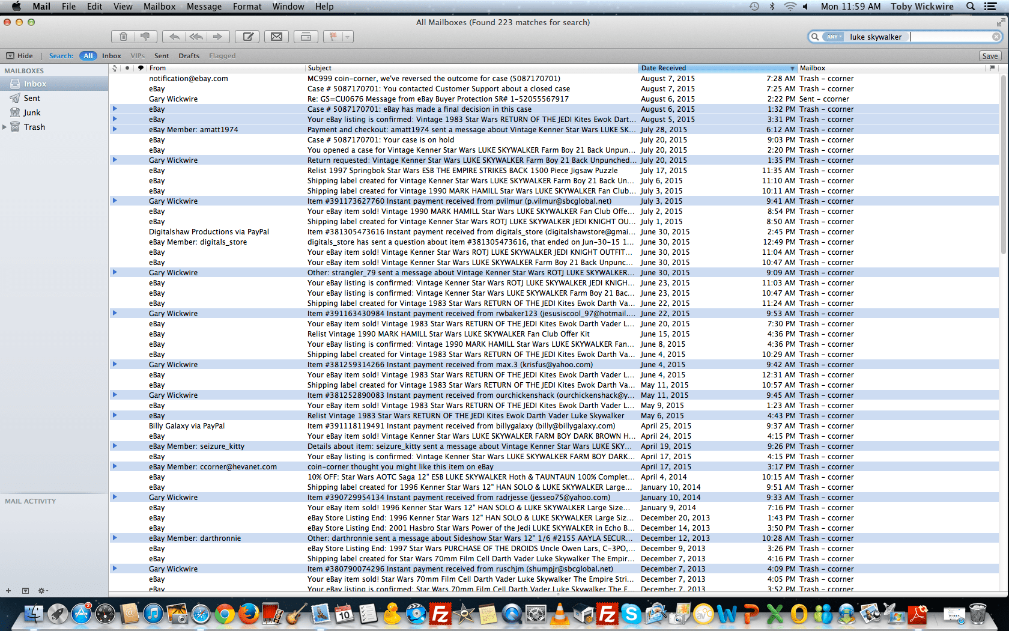Sort messages by Subject column
Image resolution: width=1009 pixels, height=631 pixels.
[471, 68]
